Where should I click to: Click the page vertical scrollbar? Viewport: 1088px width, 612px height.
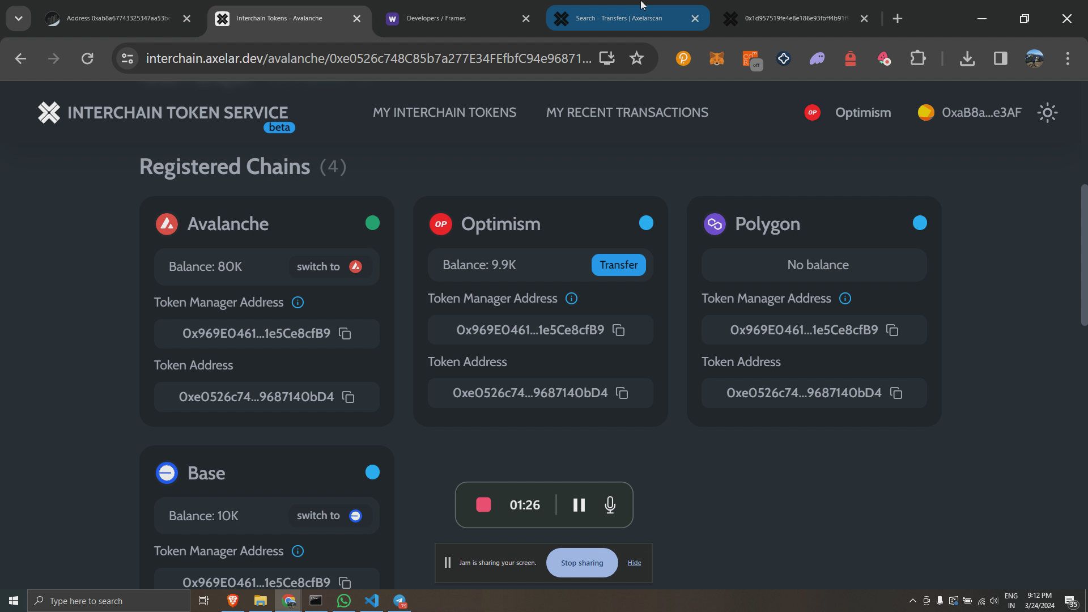(x=1084, y=255)
